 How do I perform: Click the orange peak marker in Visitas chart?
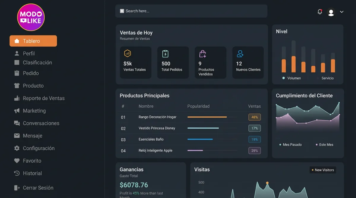pyautogui.click(x=267, y=183)
